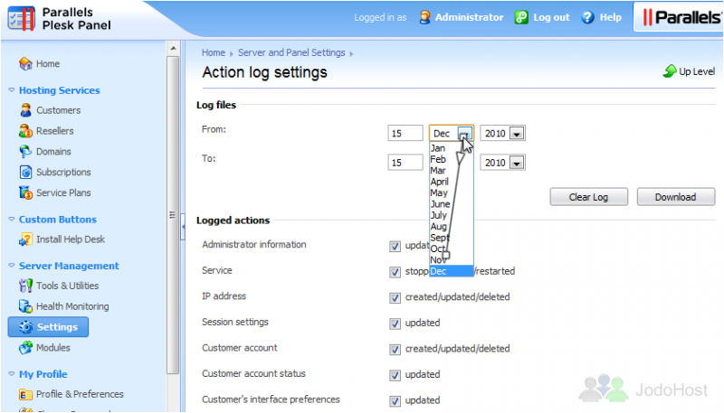Click the From day input field
724x413 pixels.
pos(405,134)
